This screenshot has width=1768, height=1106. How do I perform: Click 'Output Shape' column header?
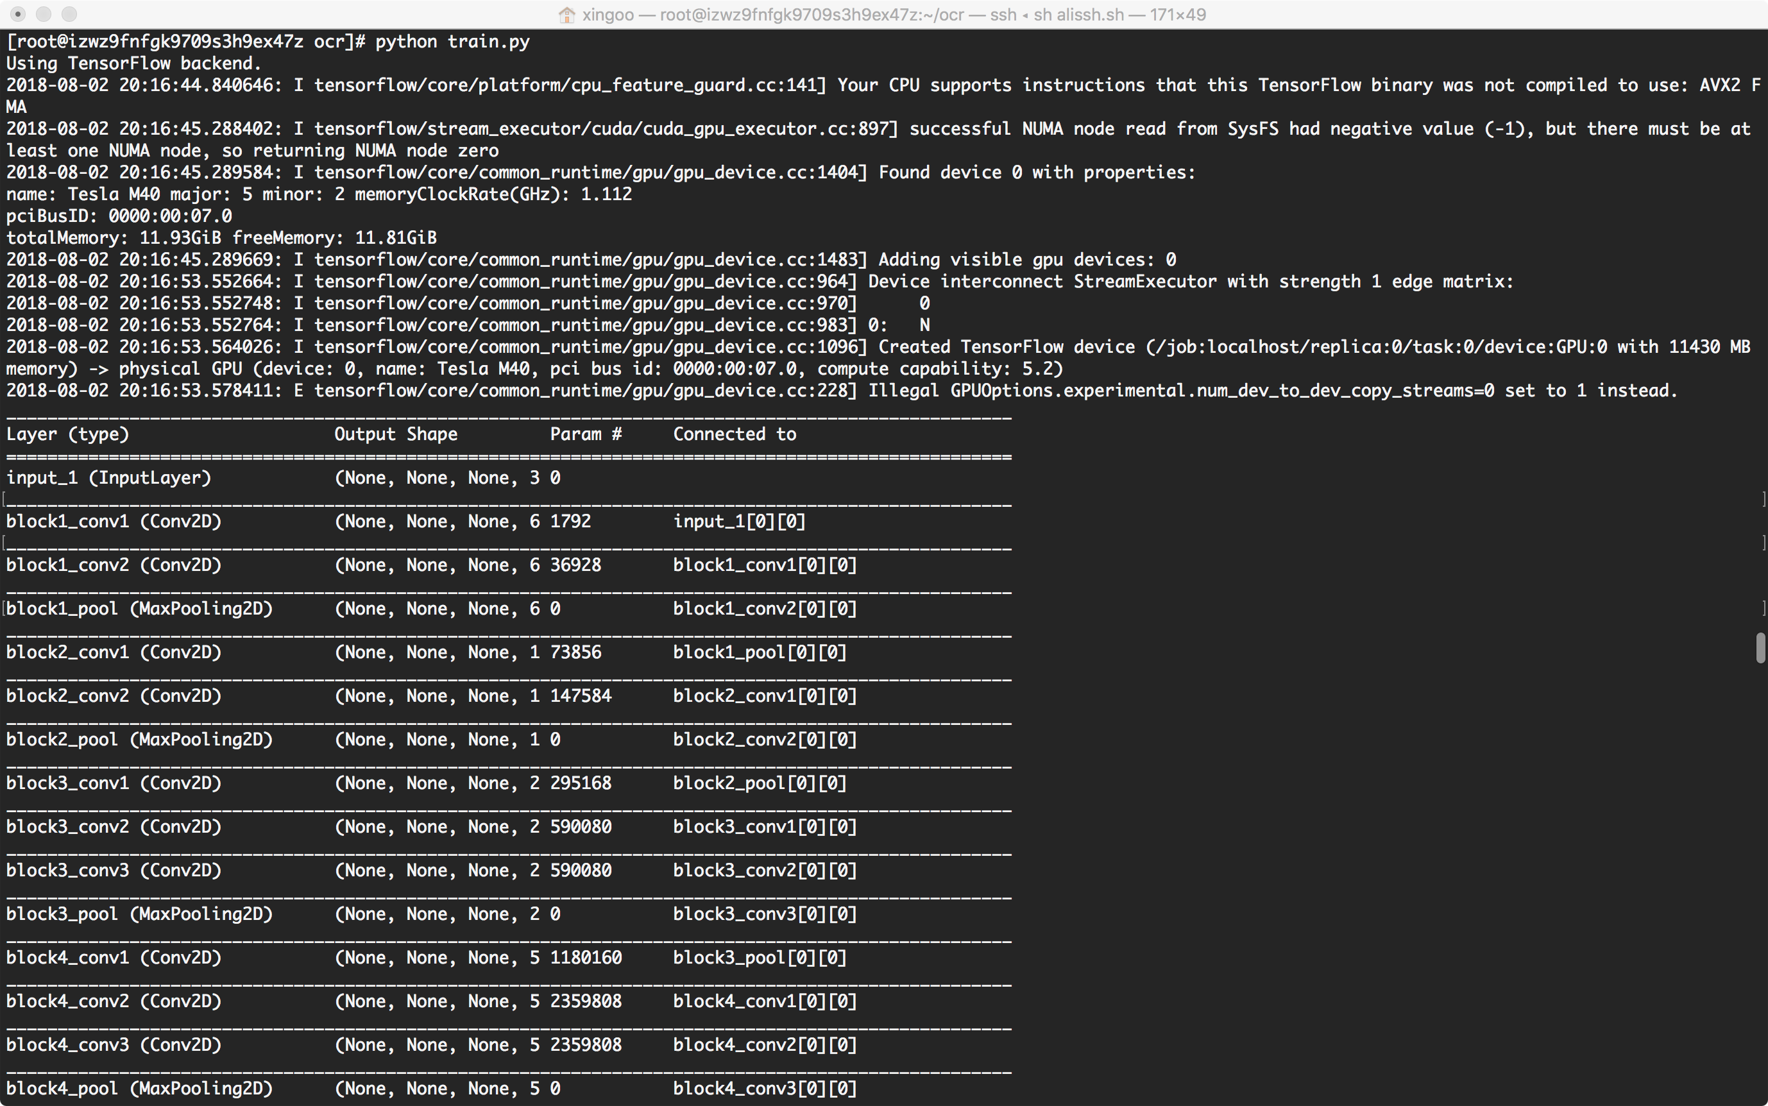[396, 434]
